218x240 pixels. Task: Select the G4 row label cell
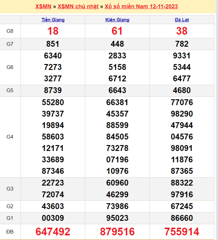coord(10,137)
